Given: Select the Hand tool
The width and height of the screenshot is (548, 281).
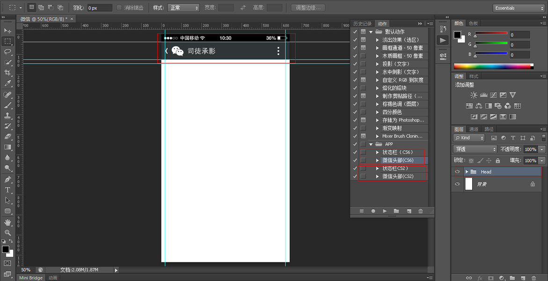Looking at the screenshot, I should pyautogui.click(x=7, y=222).
